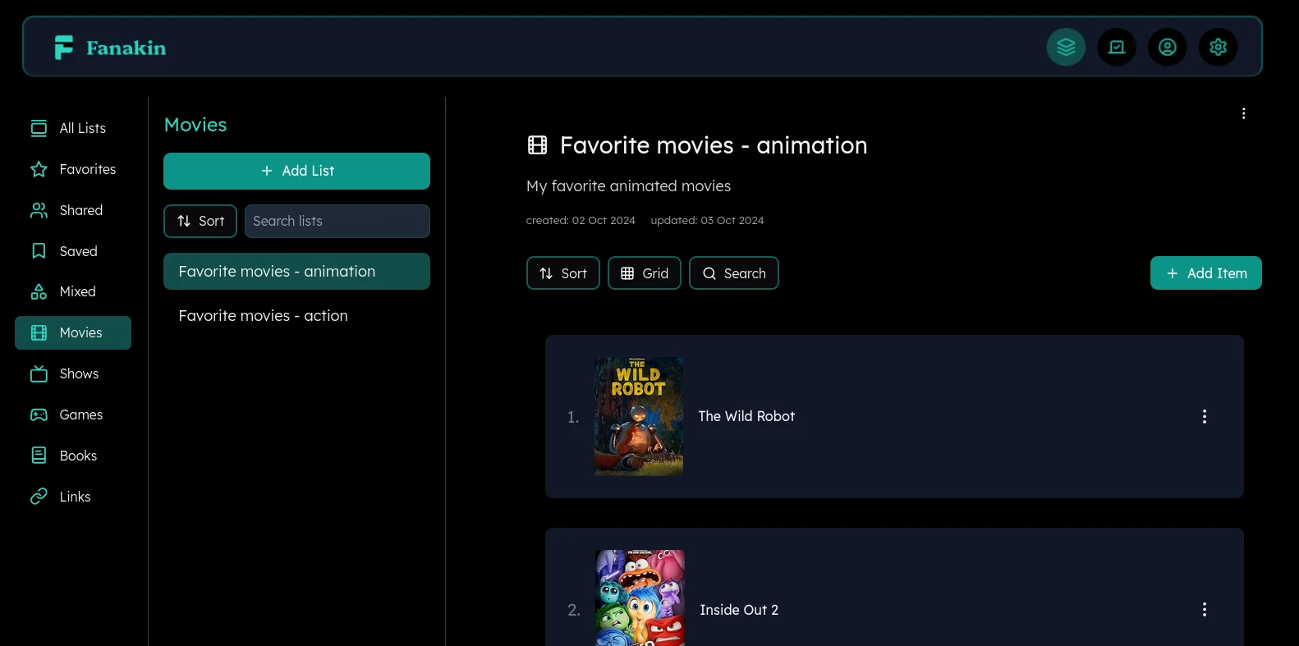Click the updated: 03 Oct 2024 text
The image size is (1299, 646).
pos(707,220)
